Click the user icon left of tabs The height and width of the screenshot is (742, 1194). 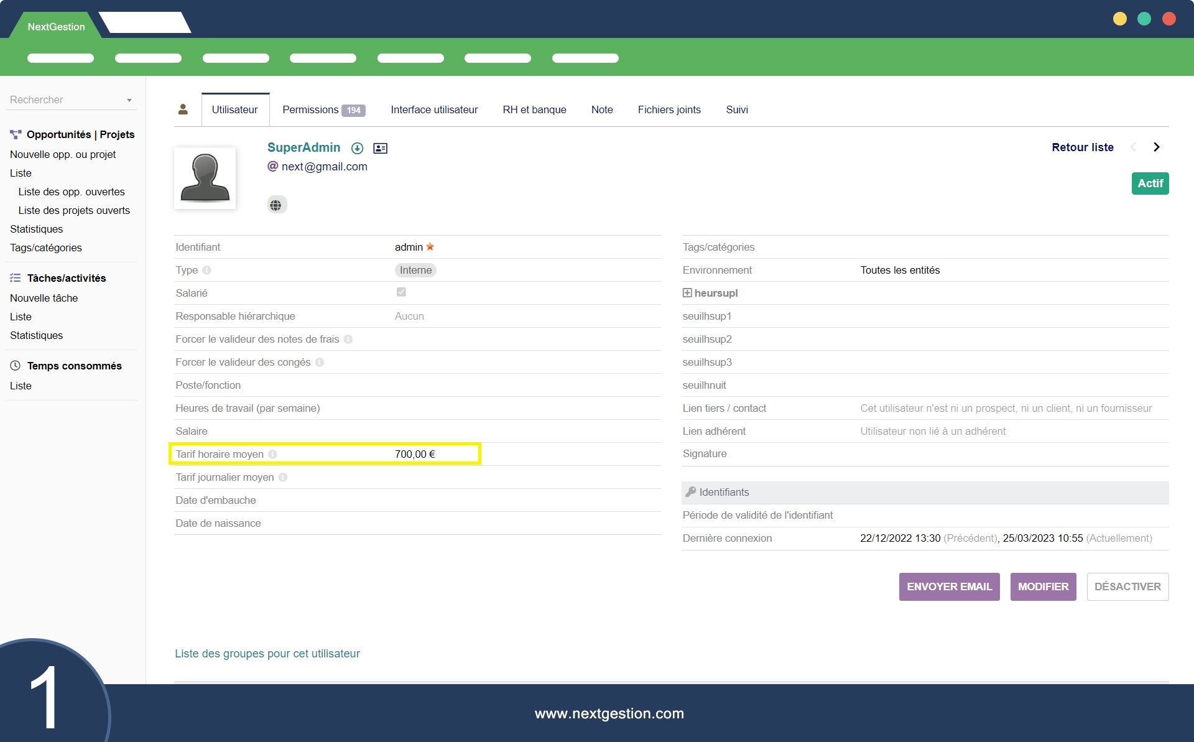pos(183,109)
